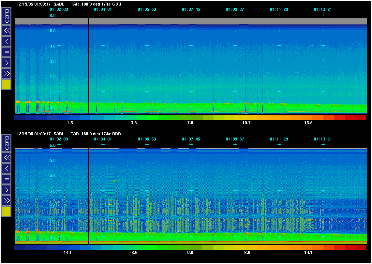The image size is (372, 264).
Task: Select the 01:07:45 time marker in upper plot
Action: [191, 9]
